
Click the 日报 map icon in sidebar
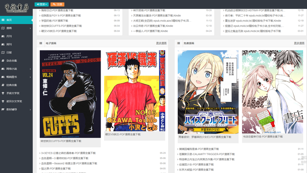click(x=3, y=52)
